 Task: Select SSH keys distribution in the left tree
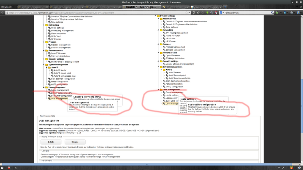point(60,56)
